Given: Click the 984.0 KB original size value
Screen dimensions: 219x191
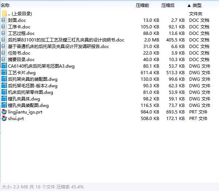Looking at the screenshot, I should 150,112.
